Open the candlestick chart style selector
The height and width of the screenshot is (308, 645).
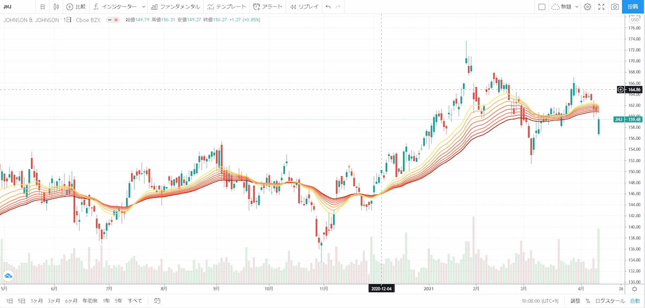click(x=56, y=7)
